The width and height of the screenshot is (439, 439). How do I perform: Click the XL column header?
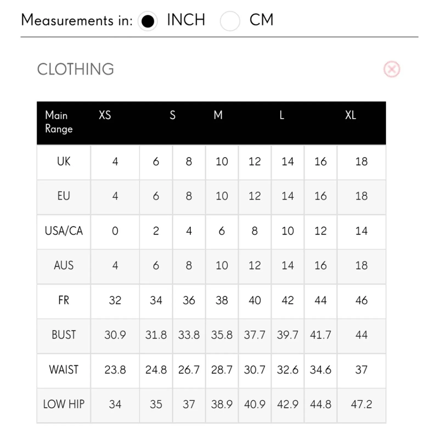351,115
